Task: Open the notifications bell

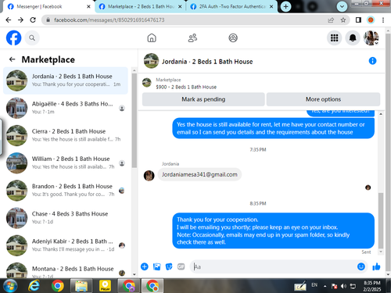Action: [x=353, y=38]
